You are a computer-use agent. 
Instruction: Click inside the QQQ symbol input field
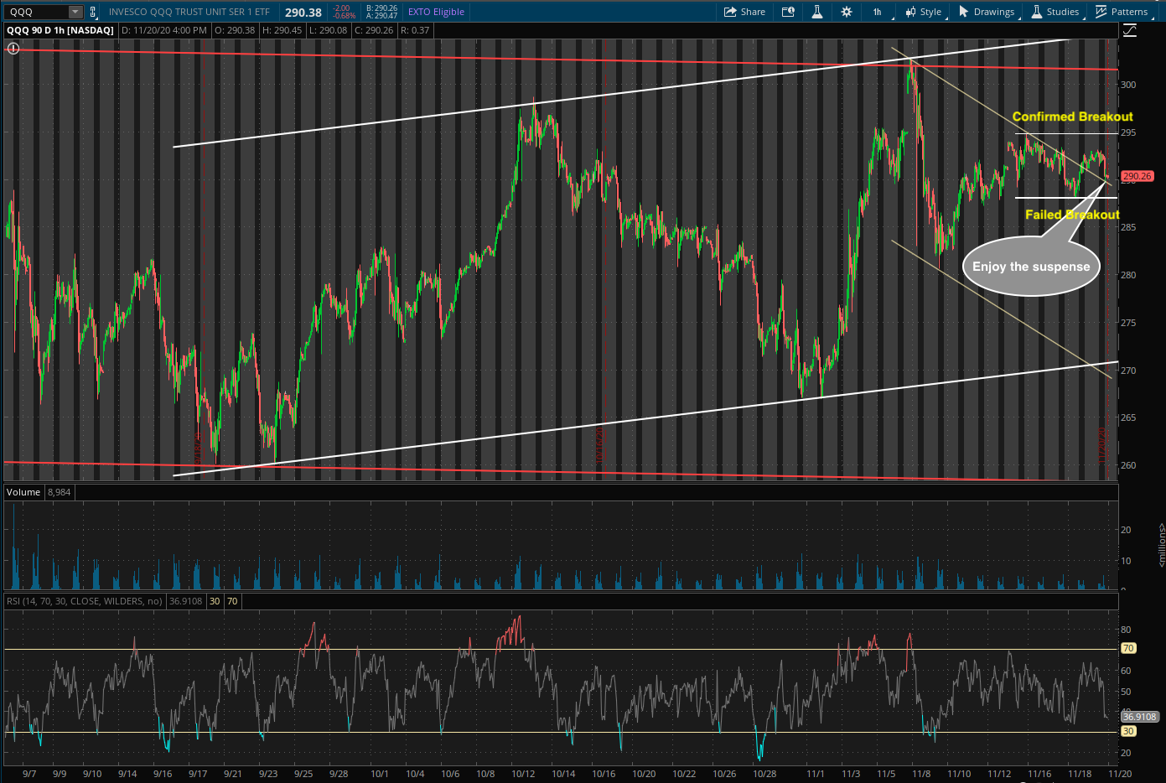coord(35,12)
